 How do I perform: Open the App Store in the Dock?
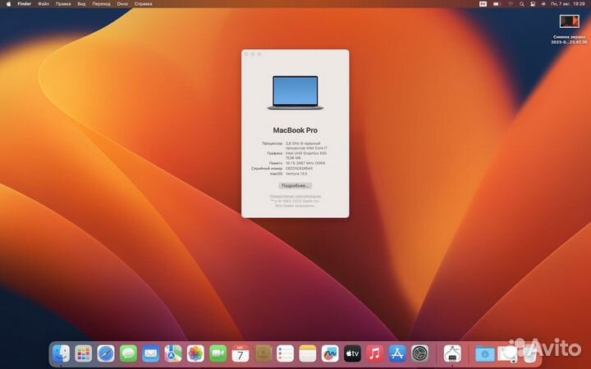click(397, 354)
